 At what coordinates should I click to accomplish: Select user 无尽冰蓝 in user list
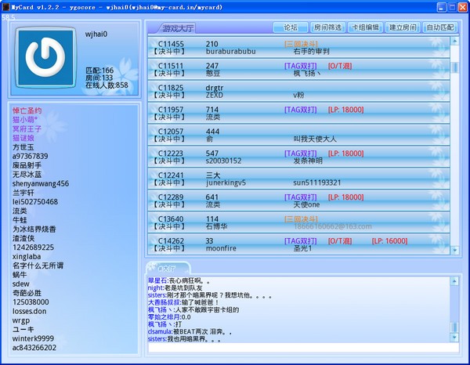(x=27, y=175)
